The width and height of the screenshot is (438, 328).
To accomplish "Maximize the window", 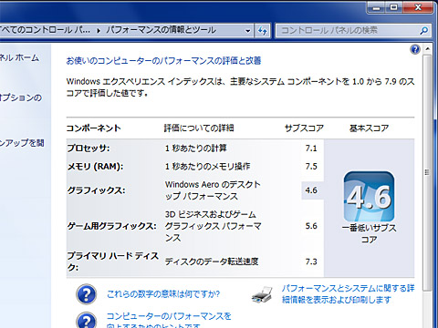I will coord(393,7).
